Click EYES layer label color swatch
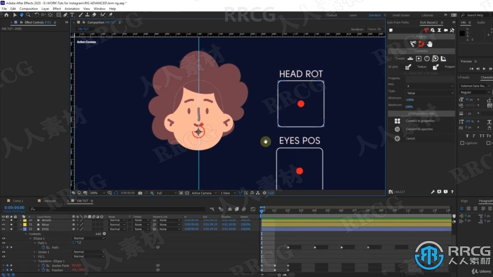Viewport: 493px width, 277px height. coord(25,229)
